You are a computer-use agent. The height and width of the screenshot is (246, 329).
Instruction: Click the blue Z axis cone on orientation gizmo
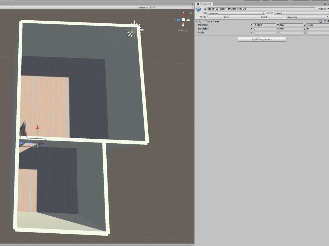click(x=179, y=20)
